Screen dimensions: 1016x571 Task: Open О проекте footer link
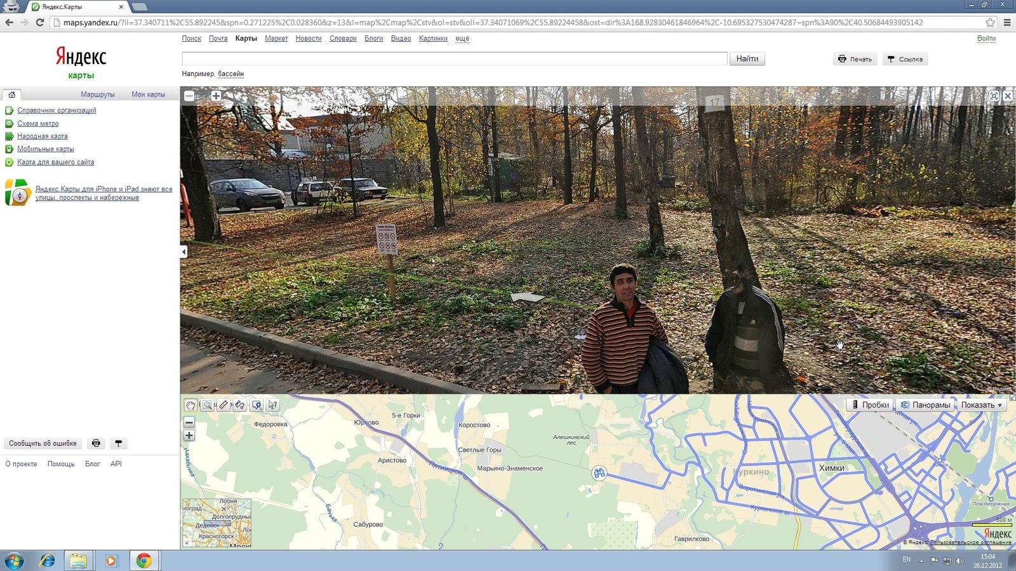(21, 464)
